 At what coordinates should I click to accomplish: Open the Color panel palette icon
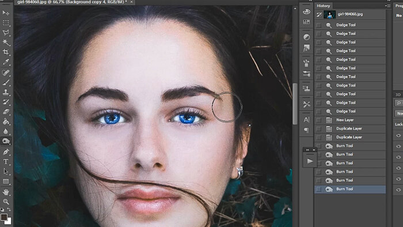pos(306,12)
